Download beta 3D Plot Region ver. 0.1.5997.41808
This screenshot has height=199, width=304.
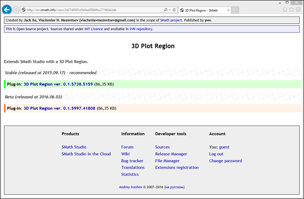59,108
